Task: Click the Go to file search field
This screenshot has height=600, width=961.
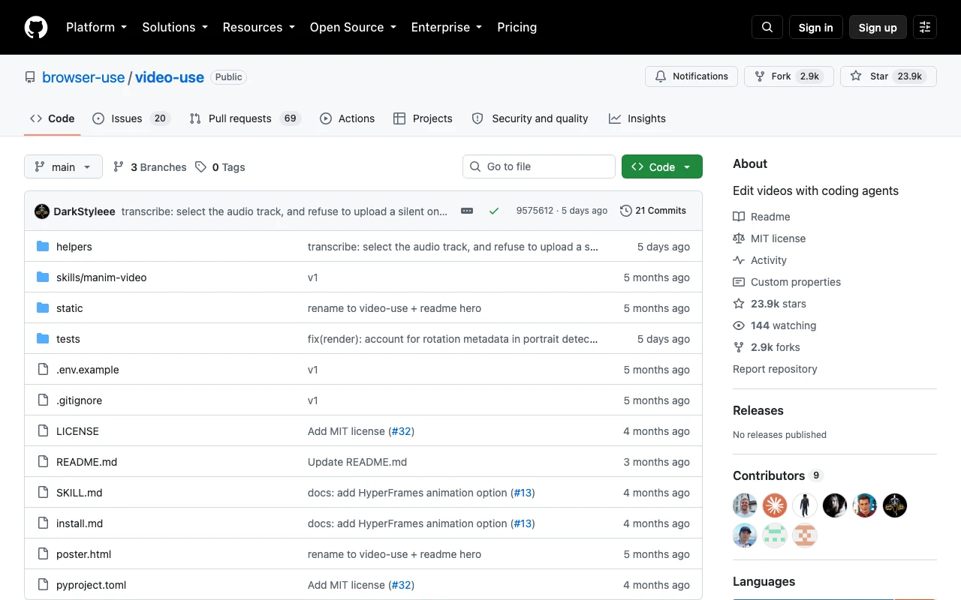Action: pyautogui.click(x=539, y=166)
